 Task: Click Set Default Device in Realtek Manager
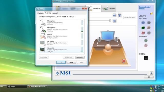(x=130, y=18)
